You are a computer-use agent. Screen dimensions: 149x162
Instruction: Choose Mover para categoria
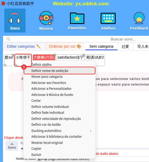pyautogui.click(x=60, y=77)
